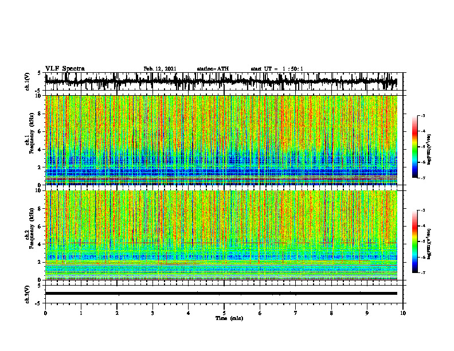
Task: Click the '-3' label on ch.1 colorbar
Action: tap(423, 115)
